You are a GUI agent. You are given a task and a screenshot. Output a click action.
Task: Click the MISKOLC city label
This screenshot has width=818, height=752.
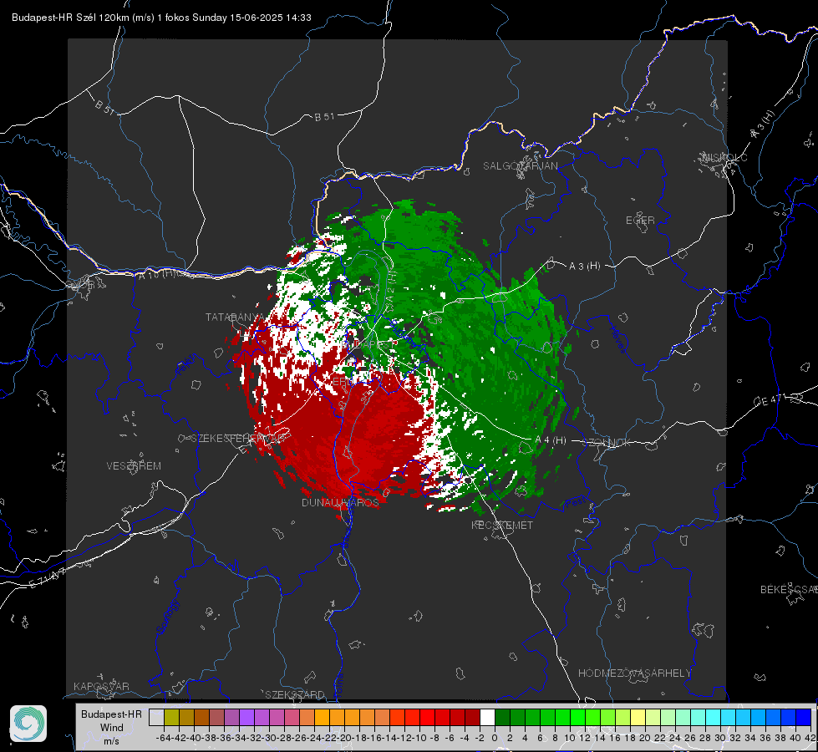pos(724,157)
